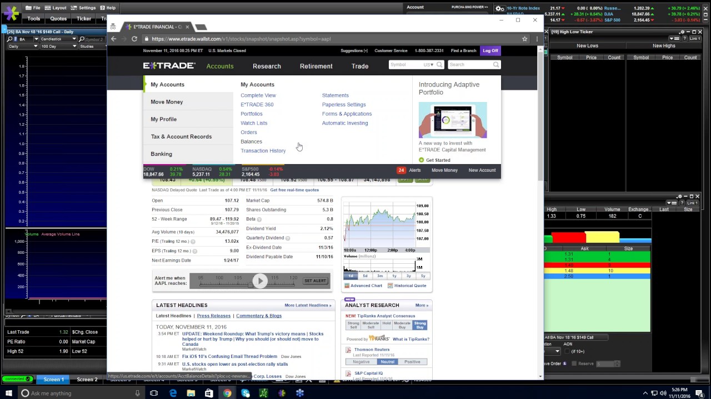Click the SET ALERT button
Screen dimensions: 711x399
coord(315,281)
